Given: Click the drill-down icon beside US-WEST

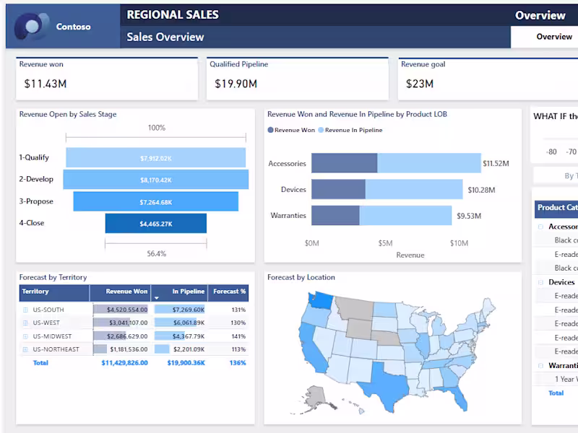Looking at the screenshot, I should (x=25, y=323).
